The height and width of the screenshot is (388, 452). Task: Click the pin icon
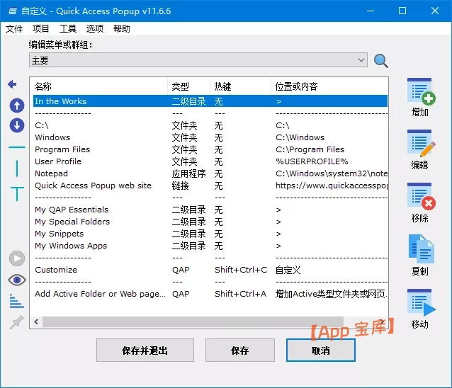(x=17, y=322)
